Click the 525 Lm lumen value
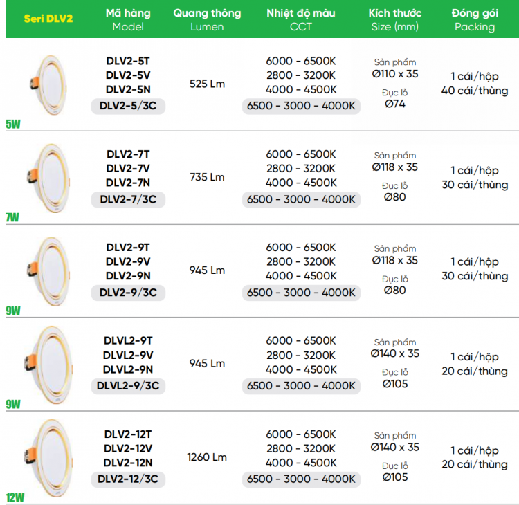This screenshot has width=519, height=505. coord(207,84)
